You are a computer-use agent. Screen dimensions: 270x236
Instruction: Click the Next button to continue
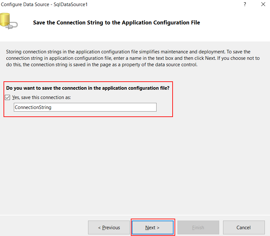[152, 227]
